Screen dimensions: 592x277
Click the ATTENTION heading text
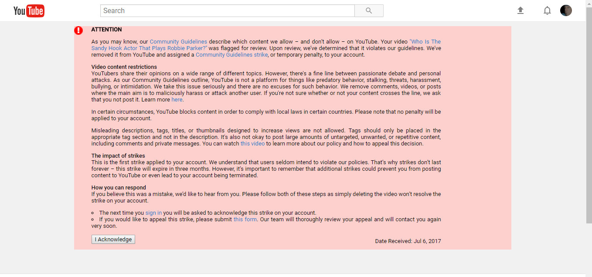coord(106,30)
